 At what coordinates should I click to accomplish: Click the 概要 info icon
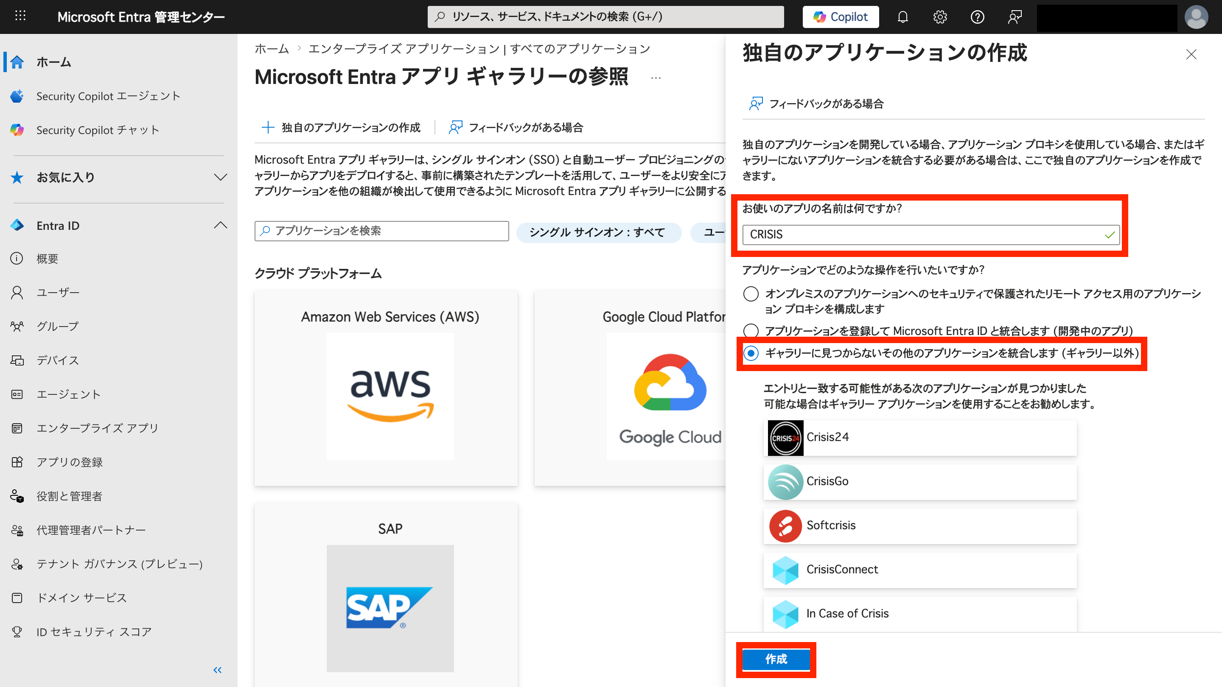click(x=17, y=258)
